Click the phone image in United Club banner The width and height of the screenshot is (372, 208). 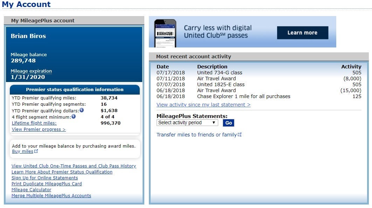coord(165,33)
